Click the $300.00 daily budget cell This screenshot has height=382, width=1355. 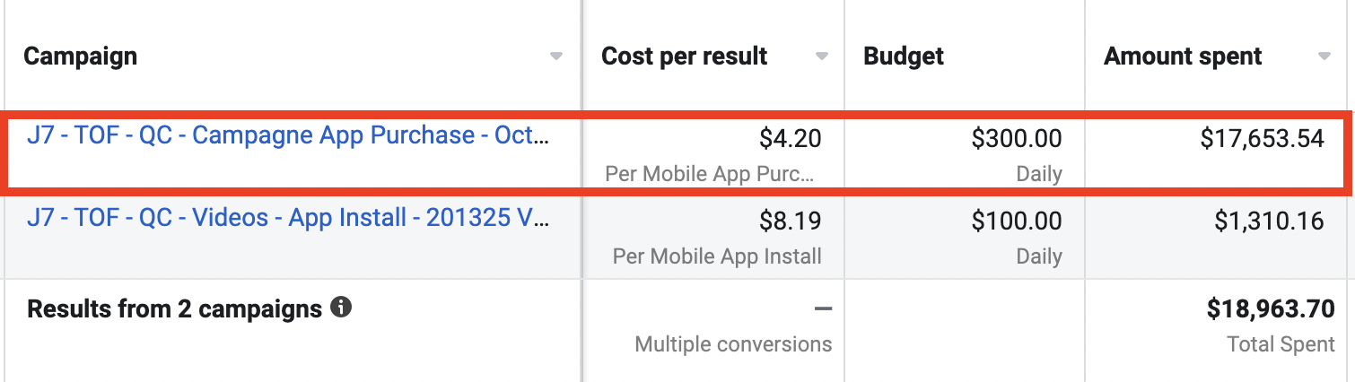1017,138
